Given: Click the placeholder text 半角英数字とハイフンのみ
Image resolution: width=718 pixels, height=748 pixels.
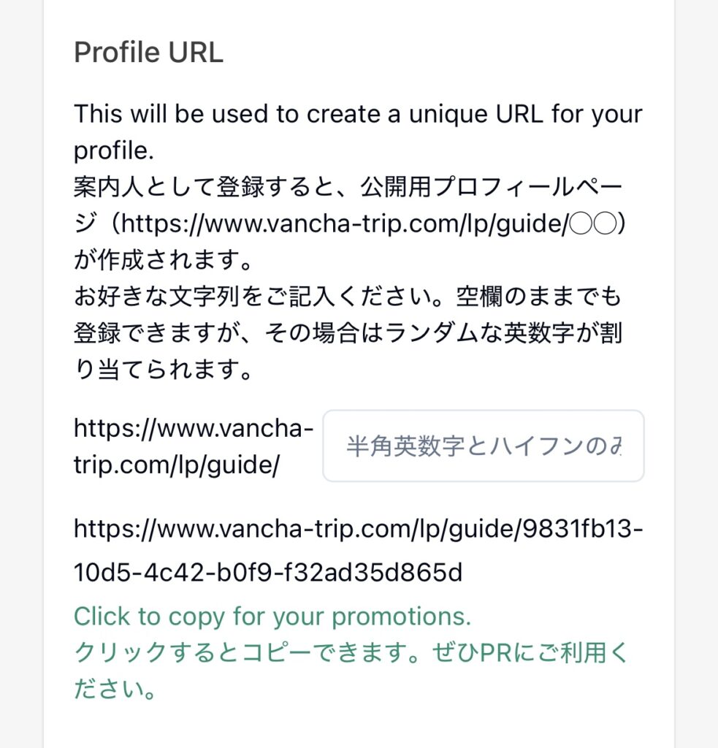Looking at the screenshot, I should point(484,446).
